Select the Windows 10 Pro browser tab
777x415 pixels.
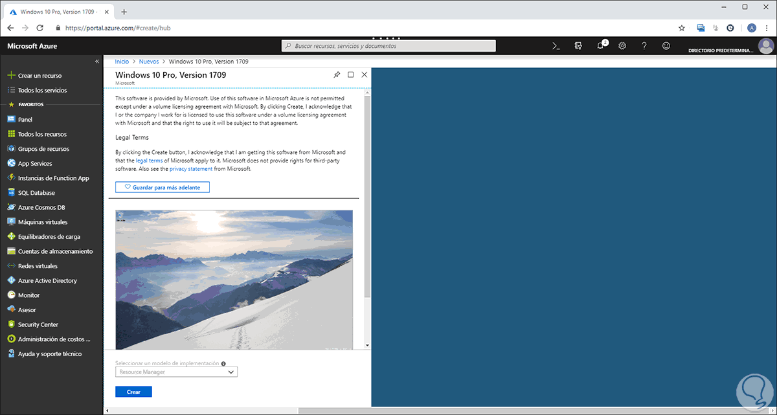tap(60, 12)
